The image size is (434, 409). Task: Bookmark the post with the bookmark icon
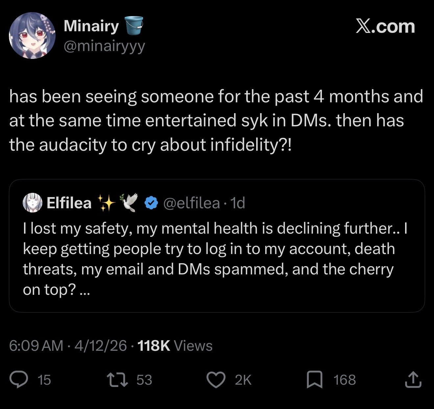pos(314,379)
